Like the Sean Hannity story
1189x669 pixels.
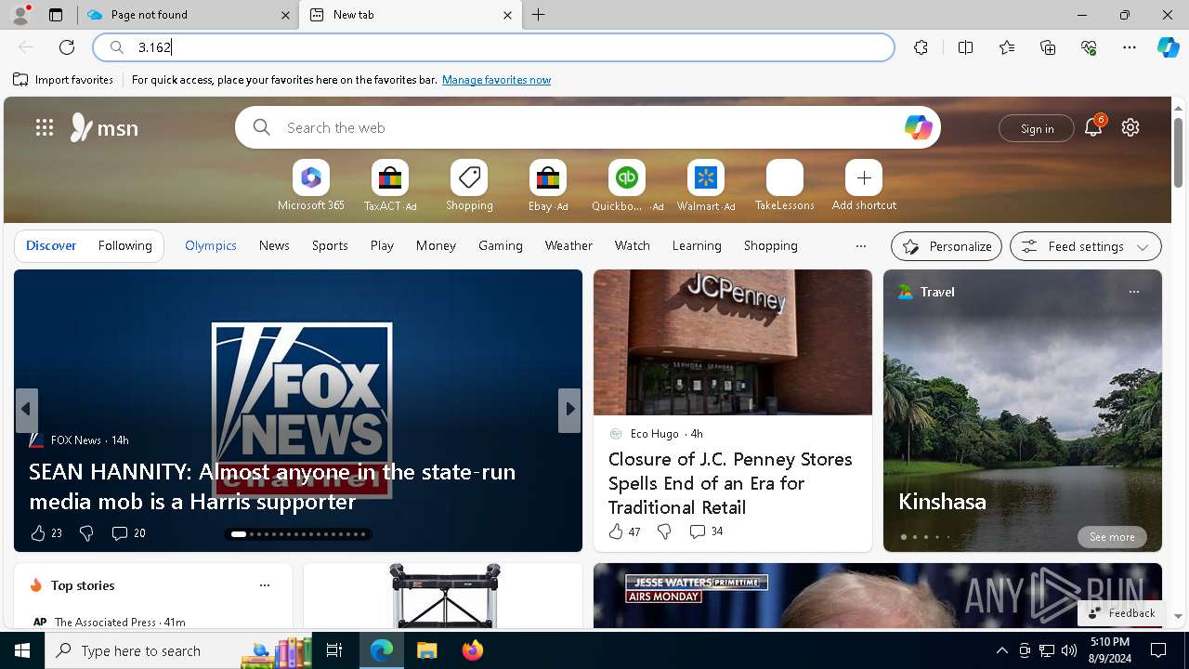(46, 533)
